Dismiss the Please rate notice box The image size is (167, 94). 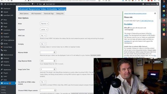[x=155, y=13]
